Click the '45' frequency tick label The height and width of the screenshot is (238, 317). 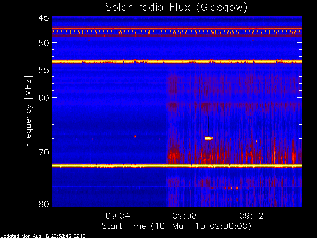[x=44, y=18]
